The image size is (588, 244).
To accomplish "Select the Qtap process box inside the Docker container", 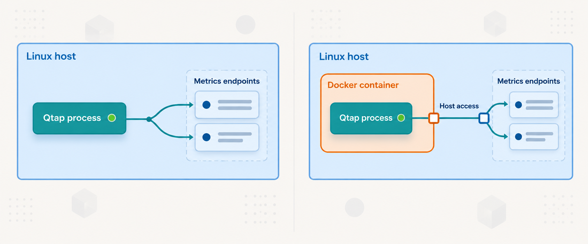I will [371, 118].
